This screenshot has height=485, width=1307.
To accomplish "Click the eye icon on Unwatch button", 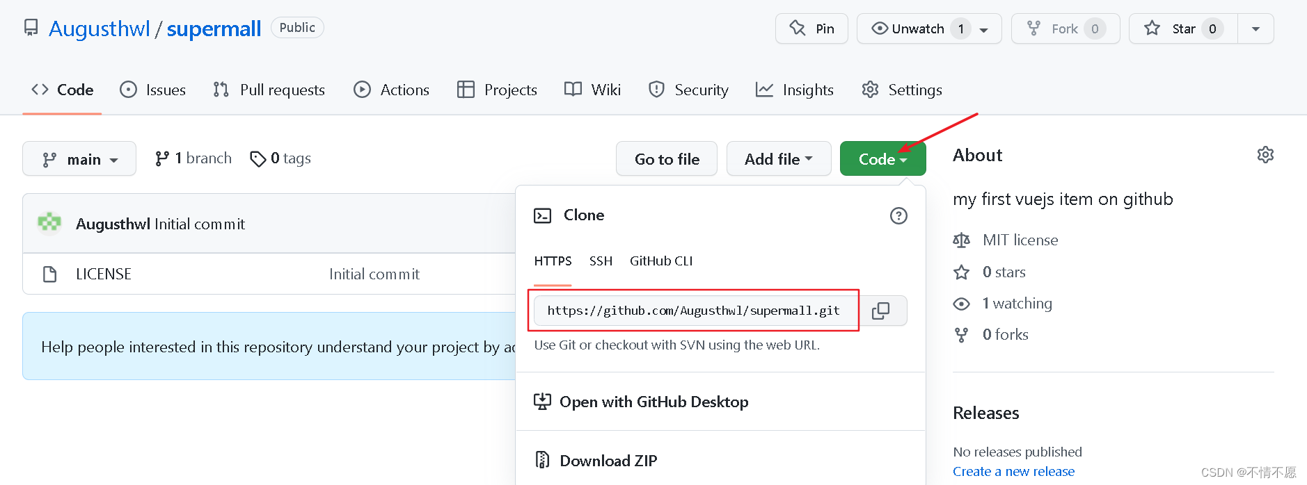I will [880, 28].
